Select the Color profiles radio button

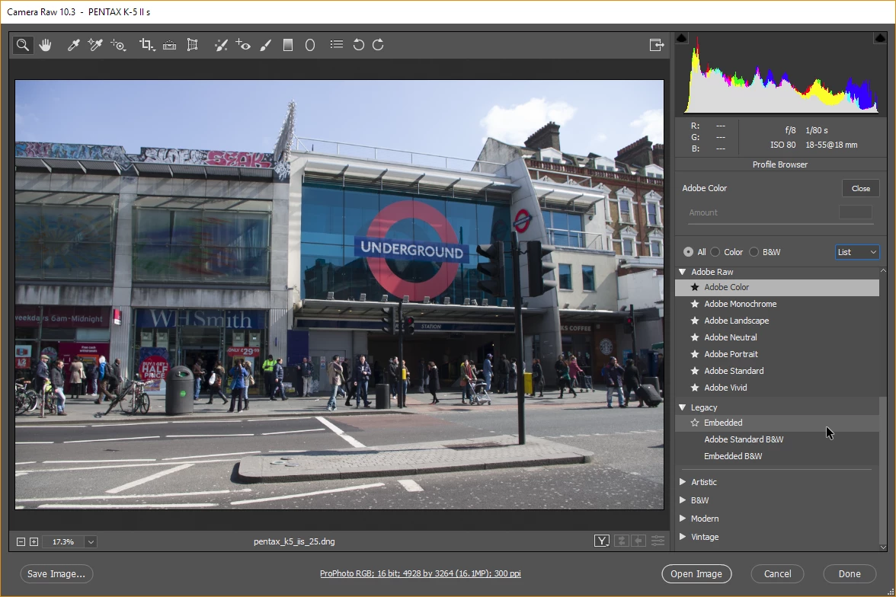[x=715, y=252]
